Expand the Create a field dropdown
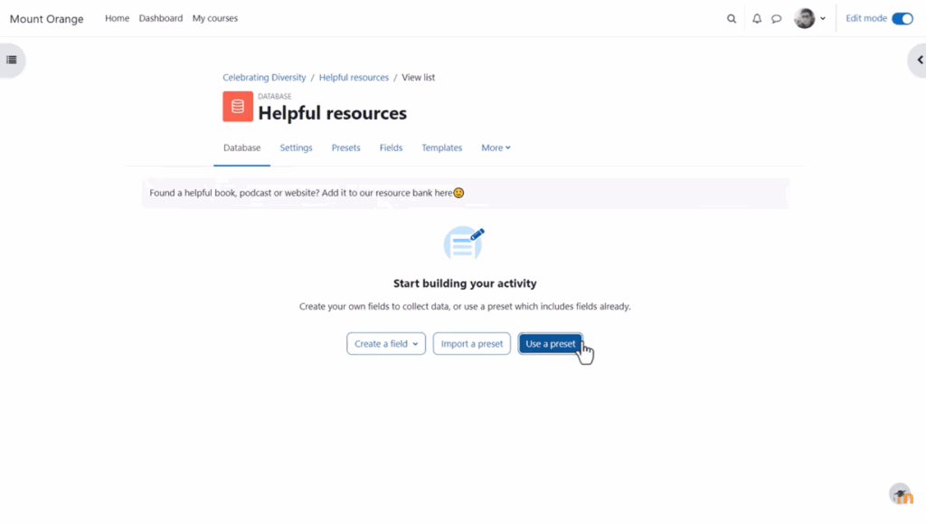Viewport: 926px width, 524px height. [386, 344]
